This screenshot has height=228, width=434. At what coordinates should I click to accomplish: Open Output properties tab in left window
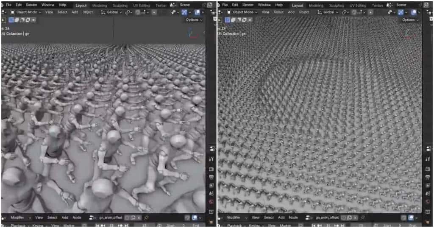coord(211,177)
